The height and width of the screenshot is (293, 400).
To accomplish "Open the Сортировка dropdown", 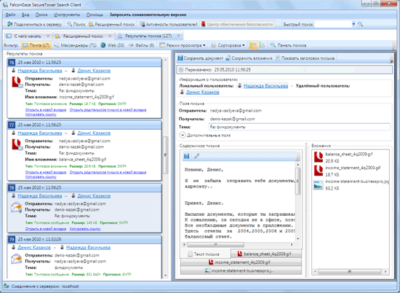I will click(228, 45).
